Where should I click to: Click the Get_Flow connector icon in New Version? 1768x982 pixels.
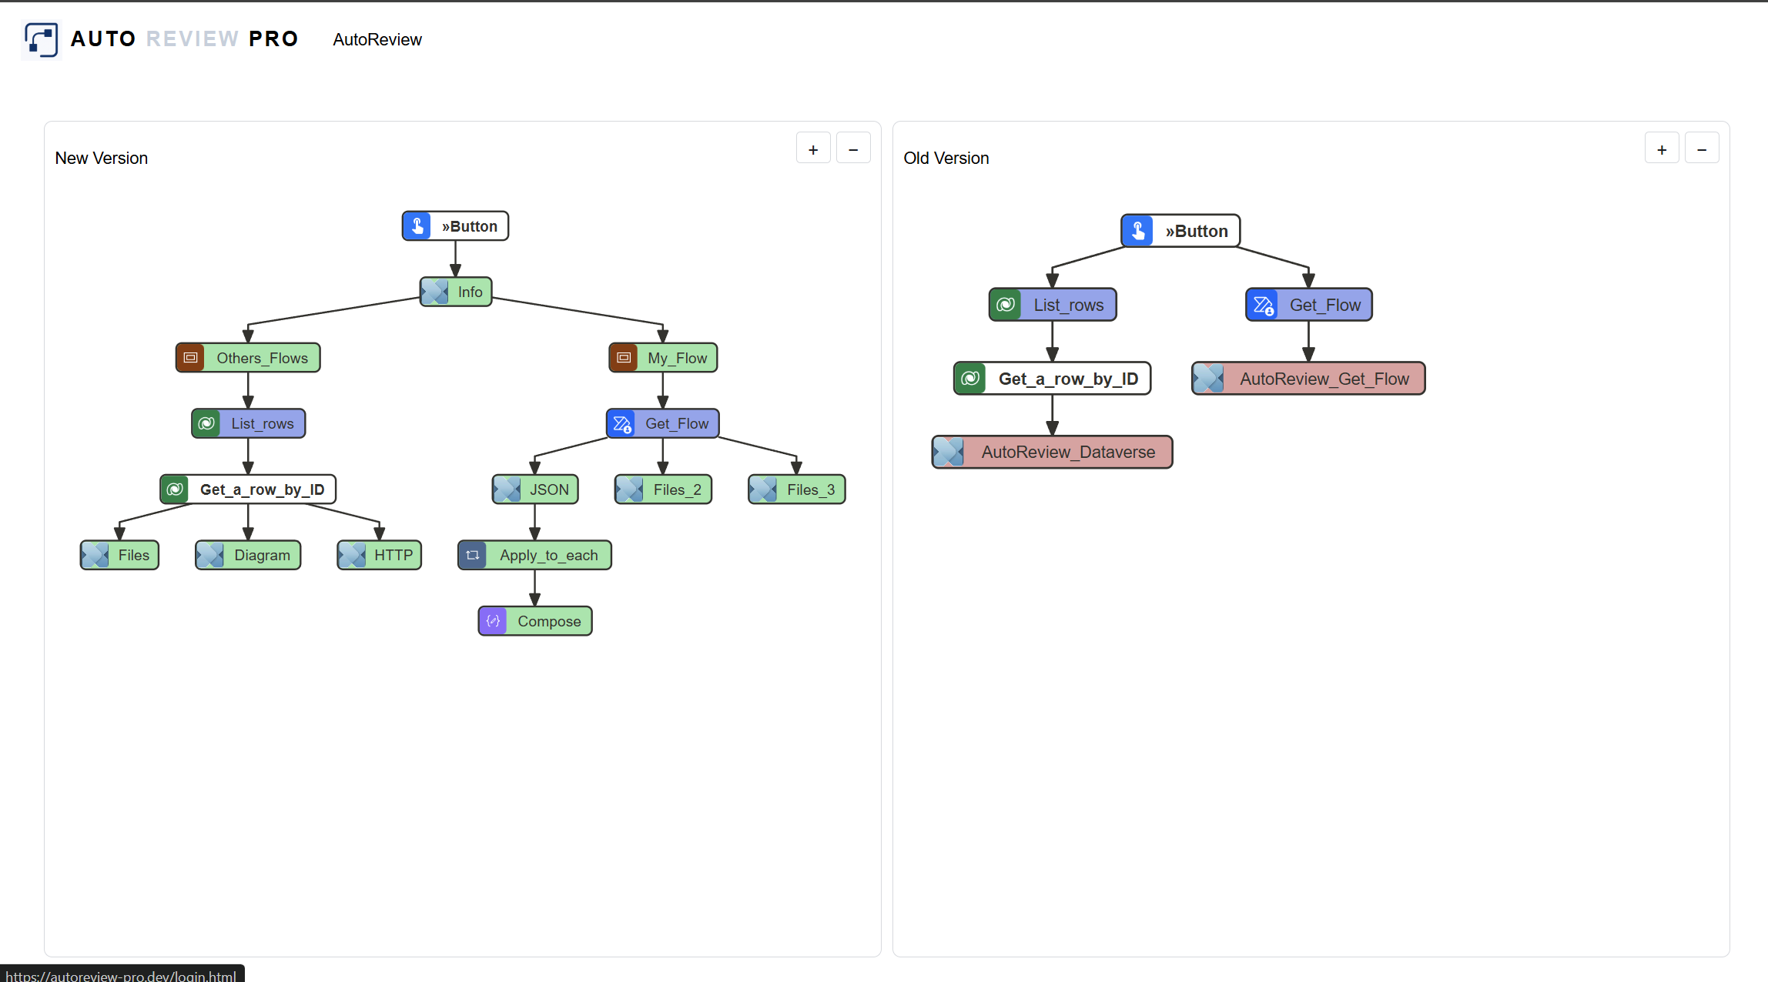(x=622, y=423)
